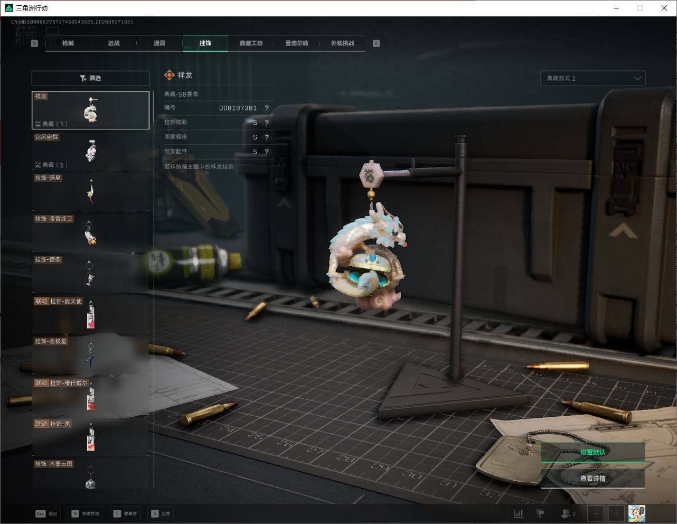Pick the 联动 挂饰-维什戴尔 charm

(x=90, y=396)
